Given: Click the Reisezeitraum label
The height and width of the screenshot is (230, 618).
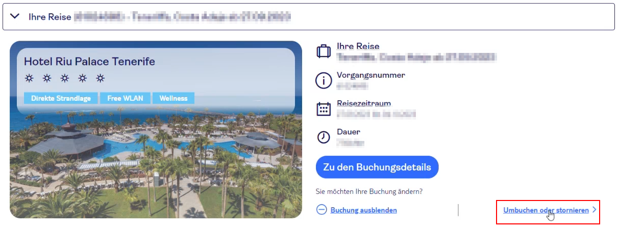Looking at the screenshot, I should tap(364, 103).
